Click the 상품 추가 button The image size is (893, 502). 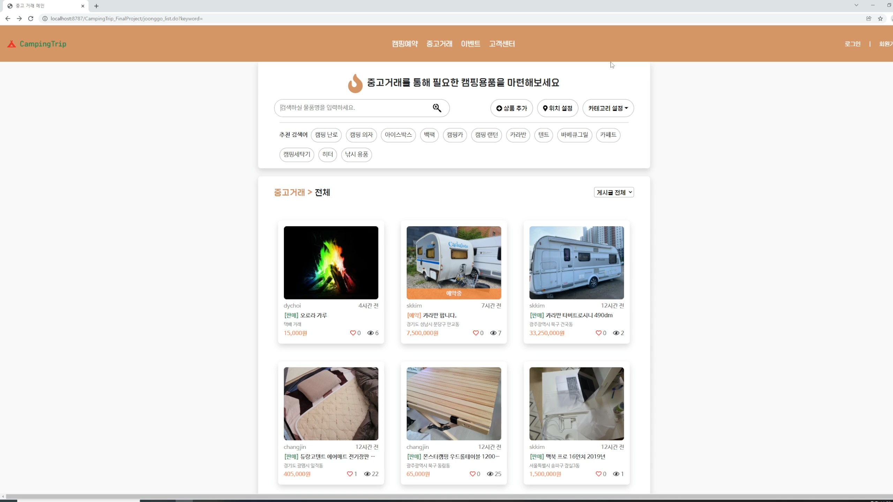(x=511, y=108)
